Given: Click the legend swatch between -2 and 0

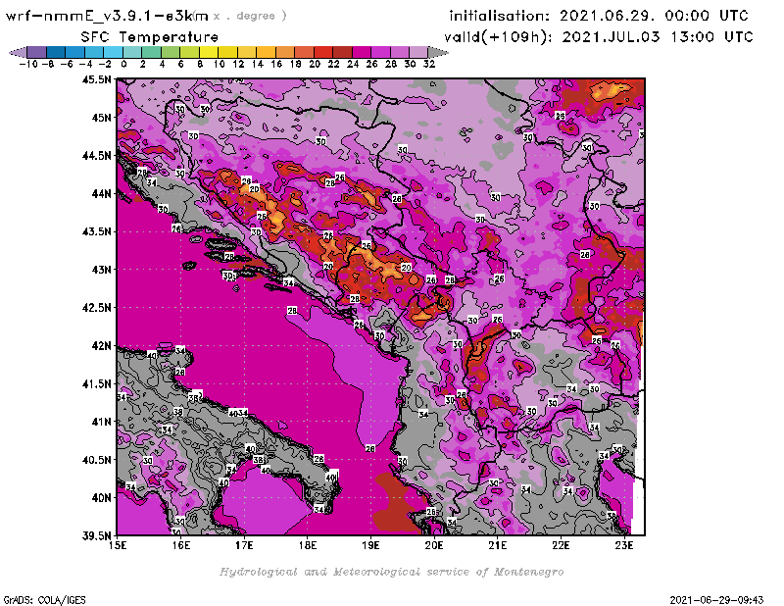Looking at the screenshot, I should point(113,52).
